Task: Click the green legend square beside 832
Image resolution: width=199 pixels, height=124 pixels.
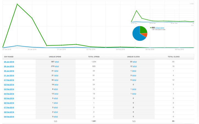Action: click(x=151, y=28)
